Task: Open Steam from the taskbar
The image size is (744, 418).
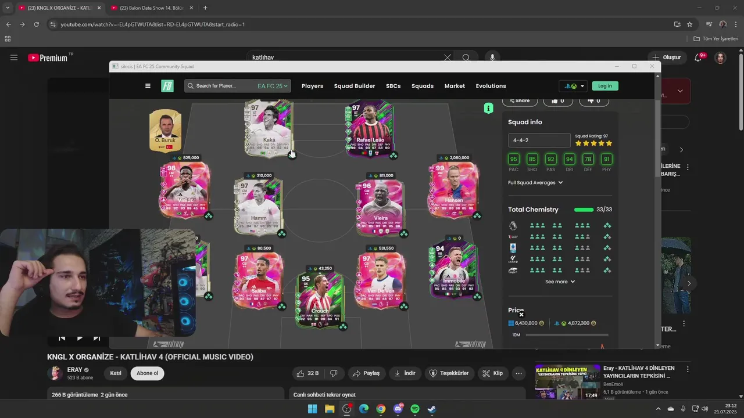Action: tap(432, 409)
